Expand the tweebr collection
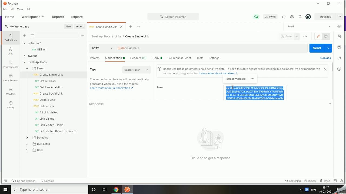Viewport: 346px width, 194px height. click(24, 56)
